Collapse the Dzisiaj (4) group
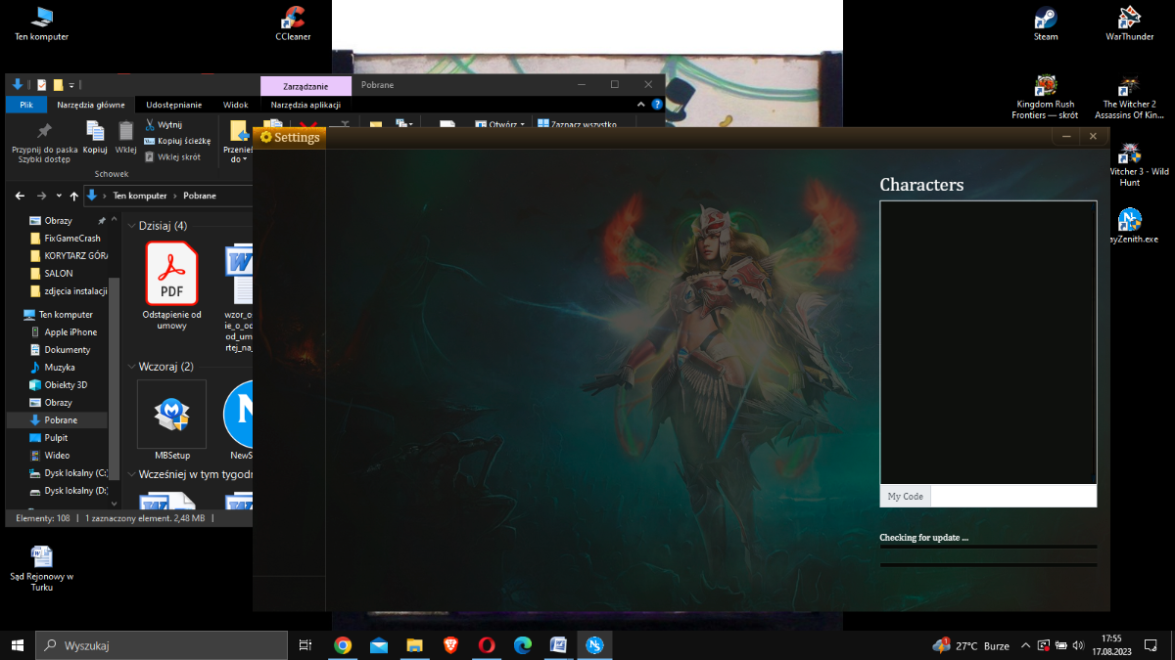Viewport: 1175px width, 660px height. 131,226
